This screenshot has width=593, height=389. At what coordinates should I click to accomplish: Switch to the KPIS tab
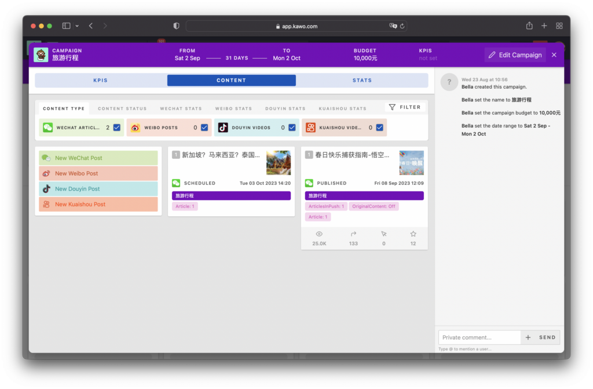101,81
